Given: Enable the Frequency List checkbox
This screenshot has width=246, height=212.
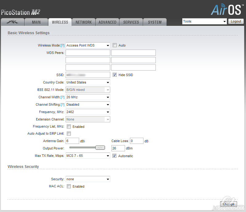Looking at the screenshot, I should pyautogui.click(x=69, y=127).
